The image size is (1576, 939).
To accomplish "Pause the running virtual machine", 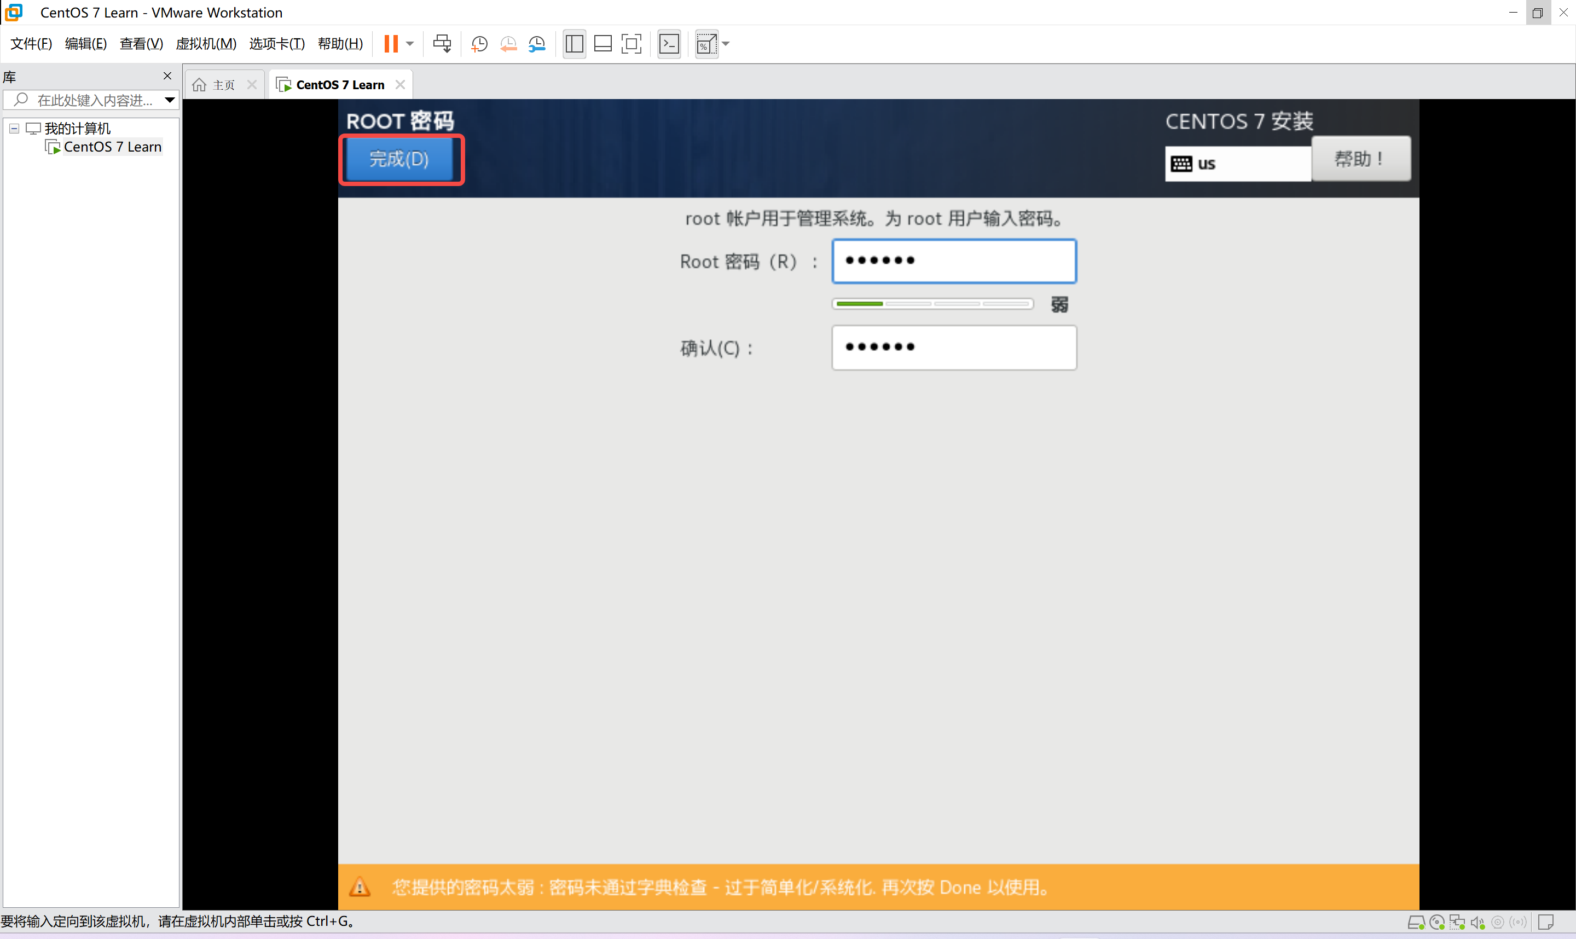I will [x=391, y=44].
